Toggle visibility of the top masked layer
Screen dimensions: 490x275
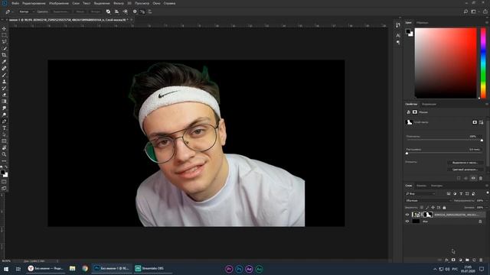click(407, 215)
